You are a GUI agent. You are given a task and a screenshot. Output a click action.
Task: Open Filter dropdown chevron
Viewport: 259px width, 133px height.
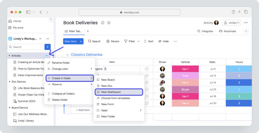click(x=138, y=41)
